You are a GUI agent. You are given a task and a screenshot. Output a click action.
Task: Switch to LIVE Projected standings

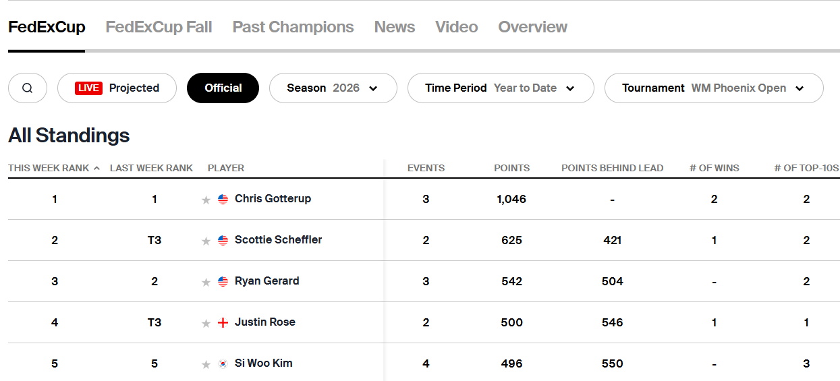pos(117,88)
